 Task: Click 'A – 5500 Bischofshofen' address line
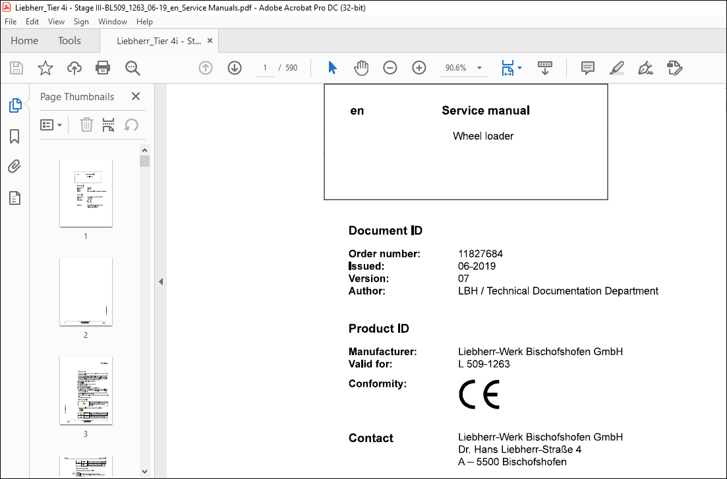512,462
